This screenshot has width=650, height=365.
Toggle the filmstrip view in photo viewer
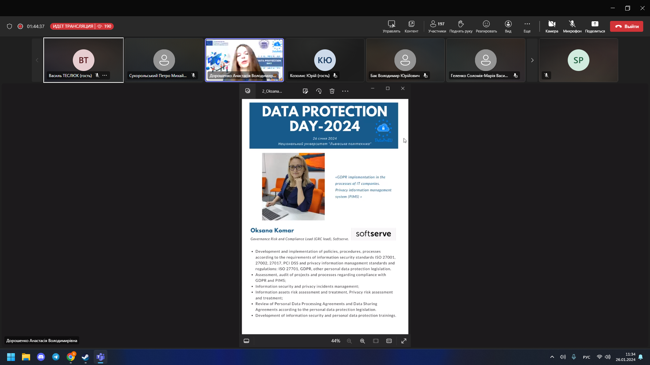tap(246, 341)
